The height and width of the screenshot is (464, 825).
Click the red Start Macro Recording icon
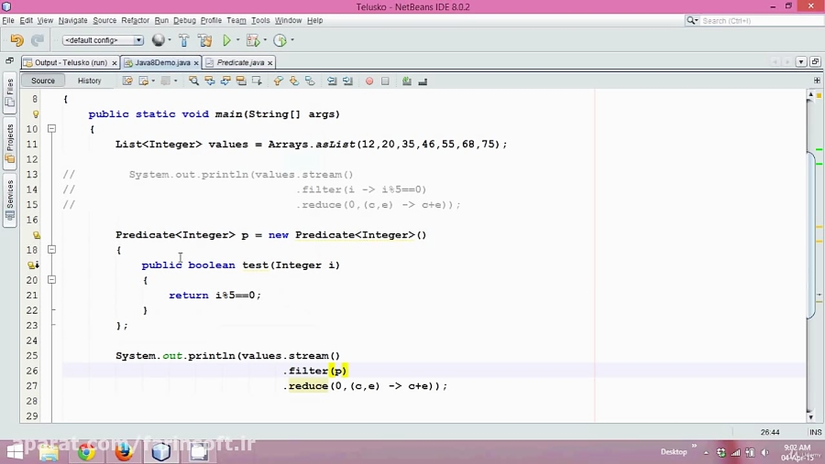click(x=369, y=81)
